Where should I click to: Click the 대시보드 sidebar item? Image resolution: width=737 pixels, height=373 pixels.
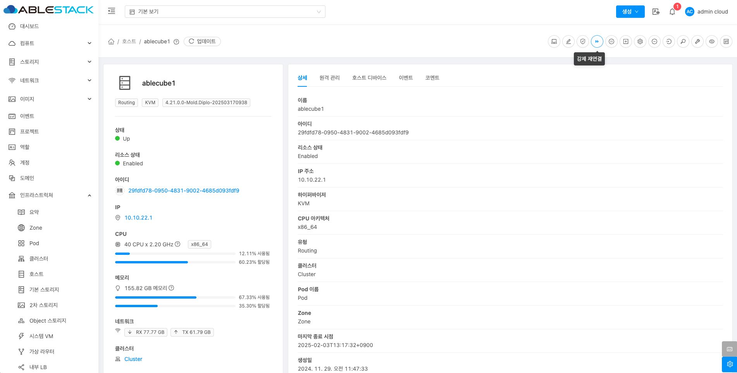tap(29, 26)
